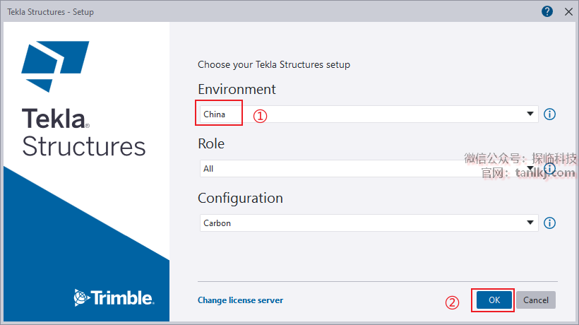The image size is (579, 325).
Task: Click the help question mark icon
Action: click(547, 11)
